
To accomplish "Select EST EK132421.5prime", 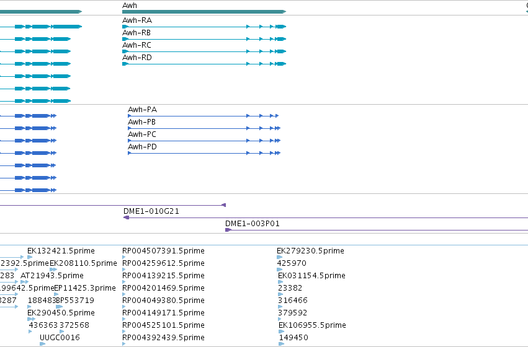I will click(x=61, y=251).
